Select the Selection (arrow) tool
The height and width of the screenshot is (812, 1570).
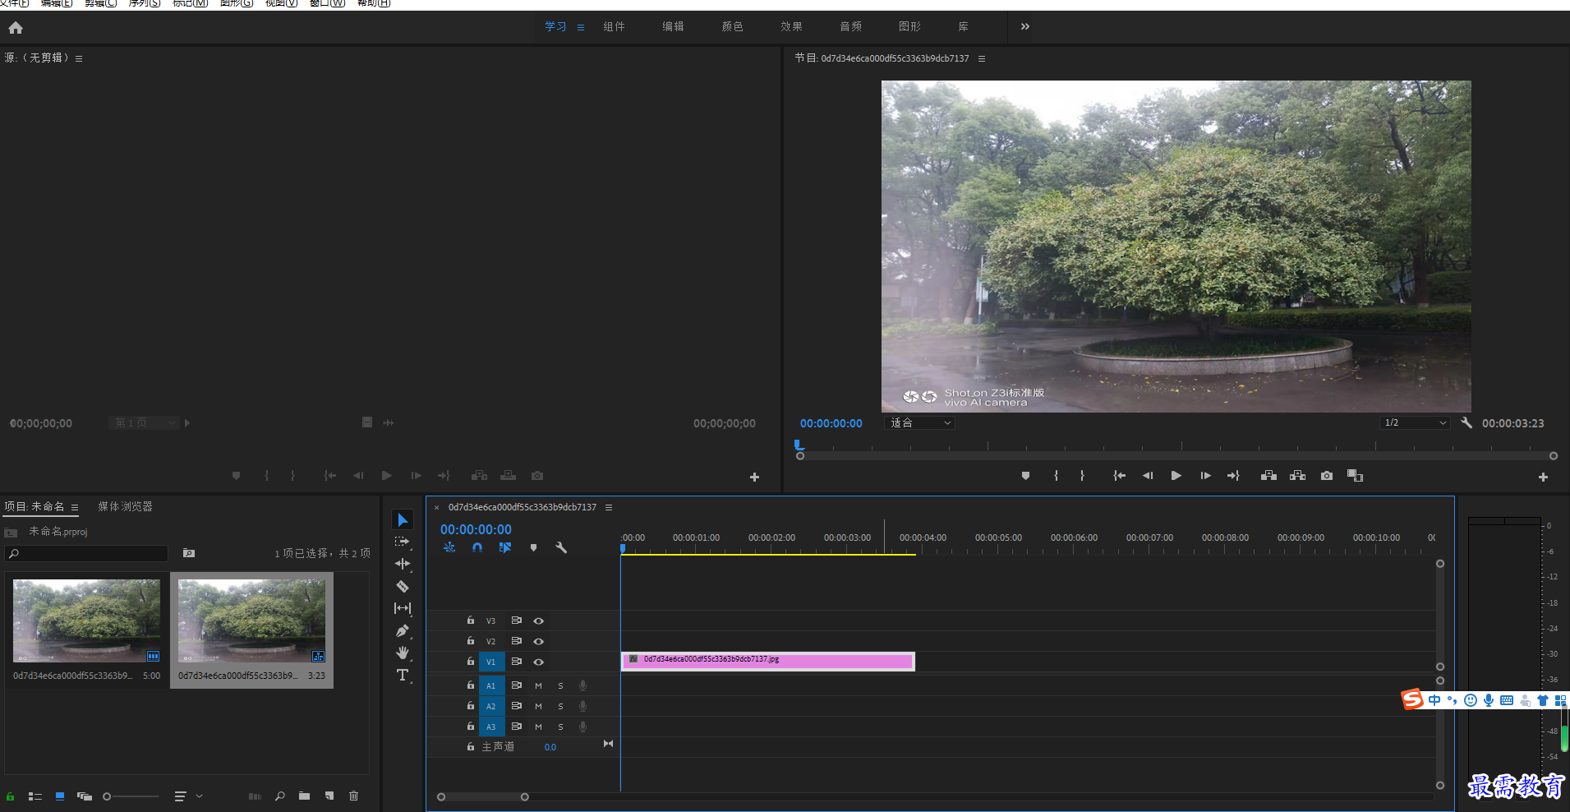point(403,519)
